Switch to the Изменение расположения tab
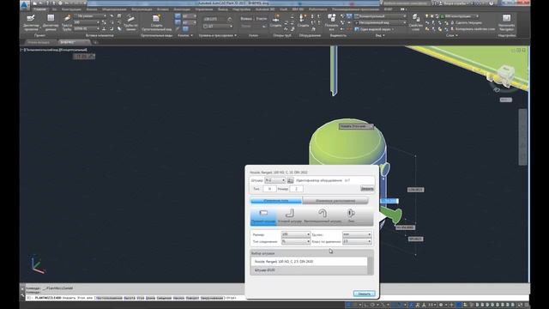The height and width of the screenshot is (309, 549). (335, 201)
